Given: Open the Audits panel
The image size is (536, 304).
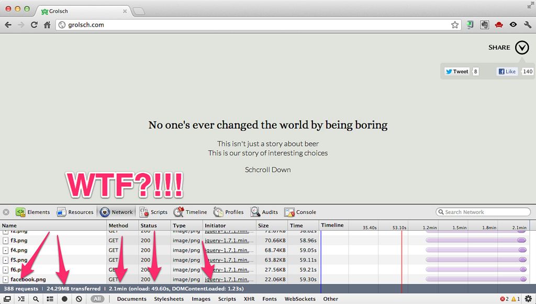Looking at the screenshot, I should point(264,212).
